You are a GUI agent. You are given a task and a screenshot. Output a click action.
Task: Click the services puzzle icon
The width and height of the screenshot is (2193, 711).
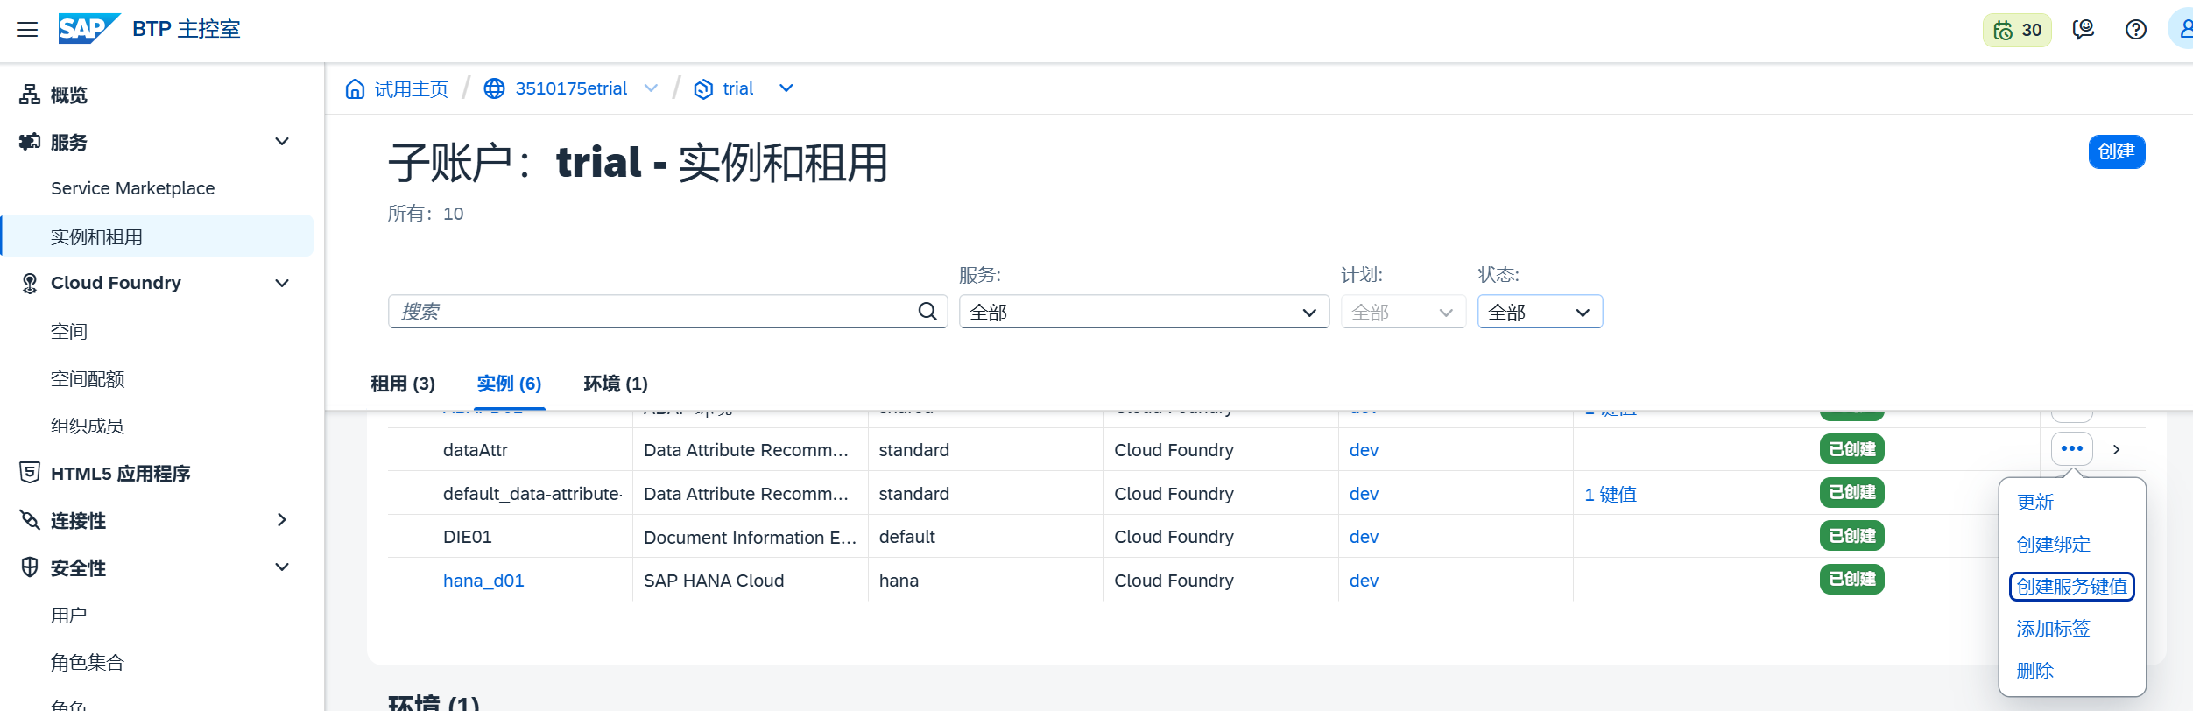(30, 142)
